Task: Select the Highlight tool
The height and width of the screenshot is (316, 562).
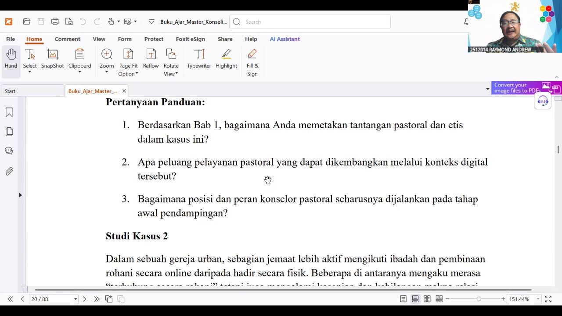Action: pyautogui.click(x=226, y=59)
